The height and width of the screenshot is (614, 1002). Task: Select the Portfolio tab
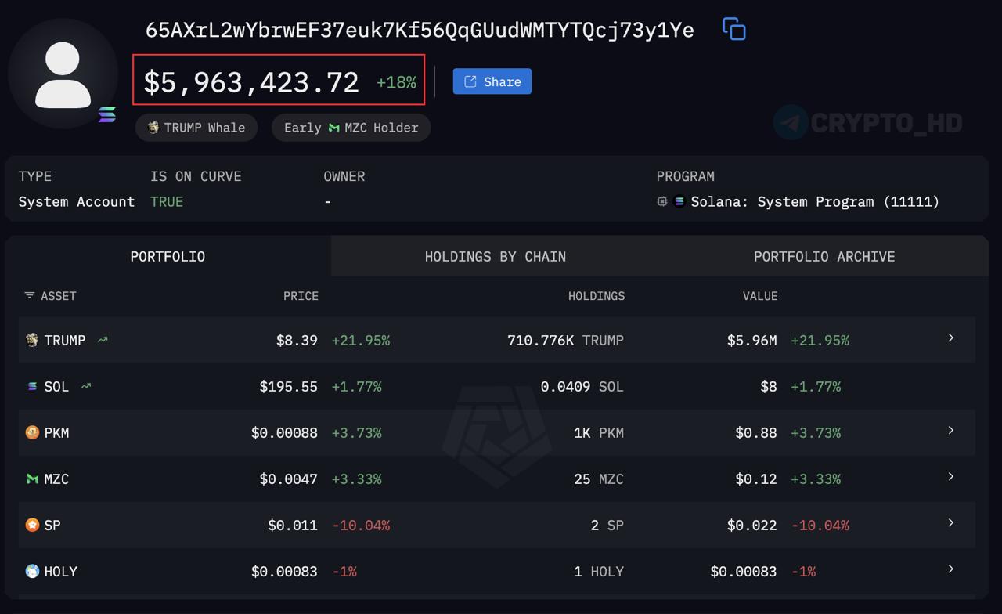coord(168,256)
